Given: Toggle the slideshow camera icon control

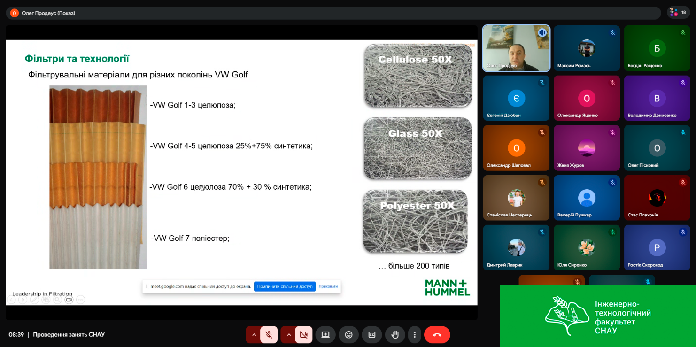Looking at the screenshot, I should click(x=69, y=300).
